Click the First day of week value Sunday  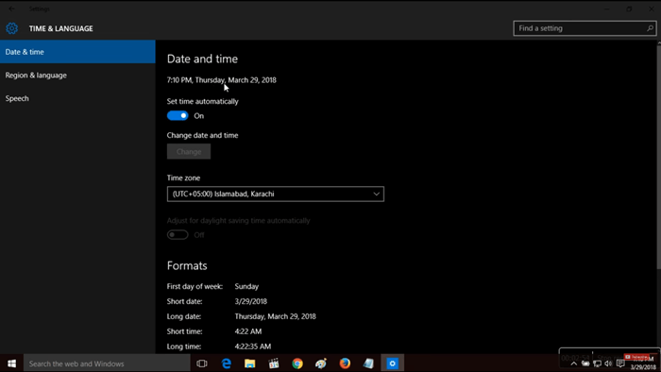pyautogui.click(x=246, y=286)
